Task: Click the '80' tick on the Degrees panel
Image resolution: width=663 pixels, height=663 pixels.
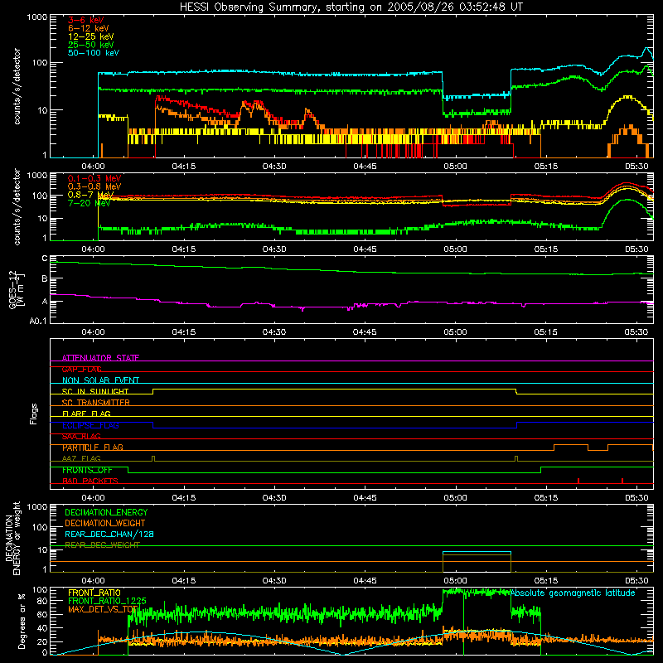Action: click(x=42, y=601)
